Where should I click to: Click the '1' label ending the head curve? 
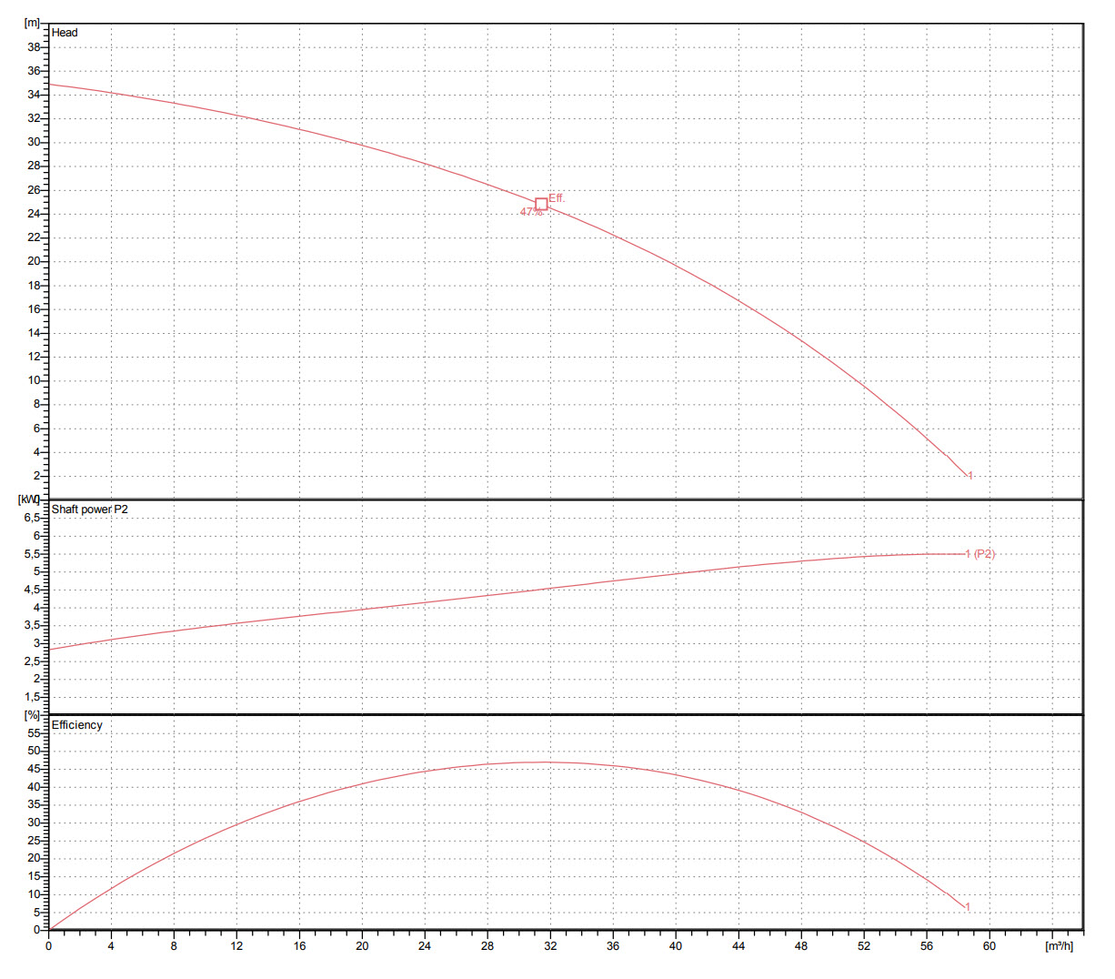tap(970, 476)
